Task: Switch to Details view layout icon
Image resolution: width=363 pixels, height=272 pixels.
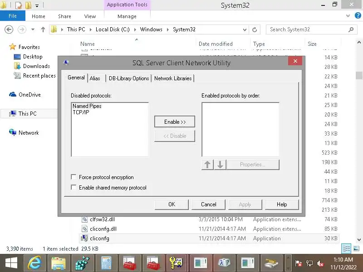Action: [x=346, y=249]
